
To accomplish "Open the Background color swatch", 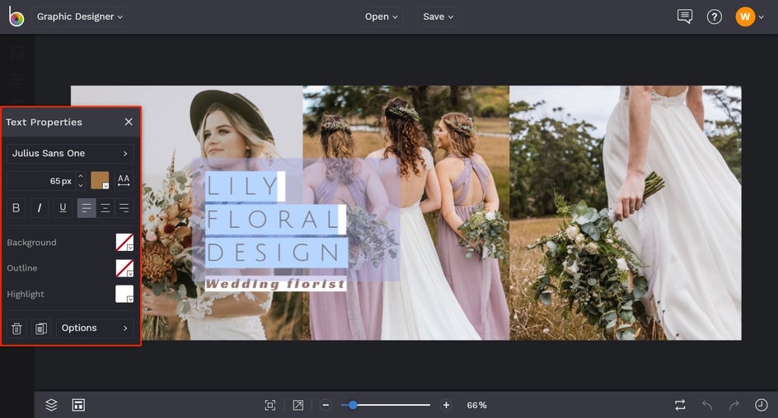I will [124, 242].
